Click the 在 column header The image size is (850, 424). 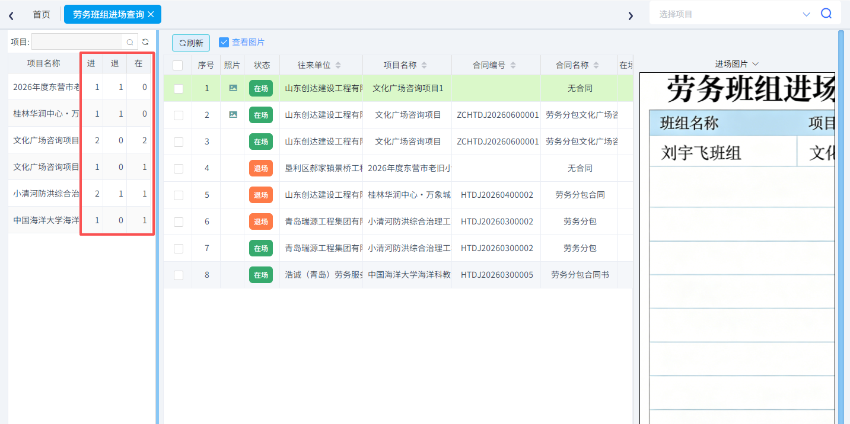click(x=139, y=63)
